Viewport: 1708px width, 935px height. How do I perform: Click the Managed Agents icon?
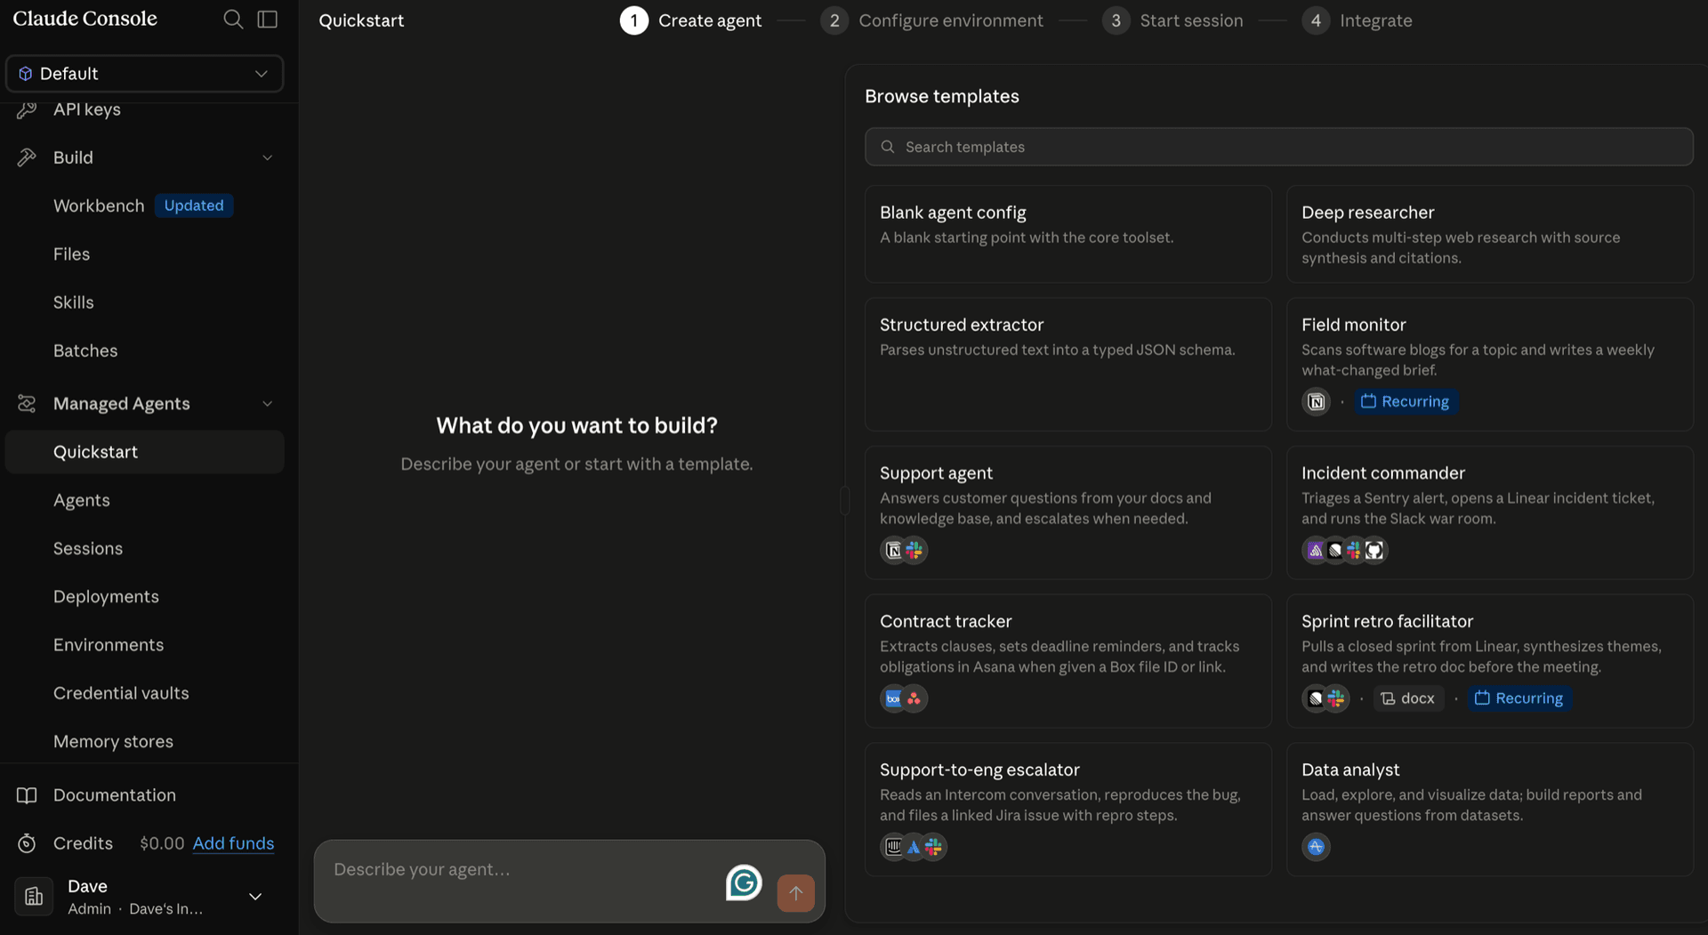(x=27, y=404)
